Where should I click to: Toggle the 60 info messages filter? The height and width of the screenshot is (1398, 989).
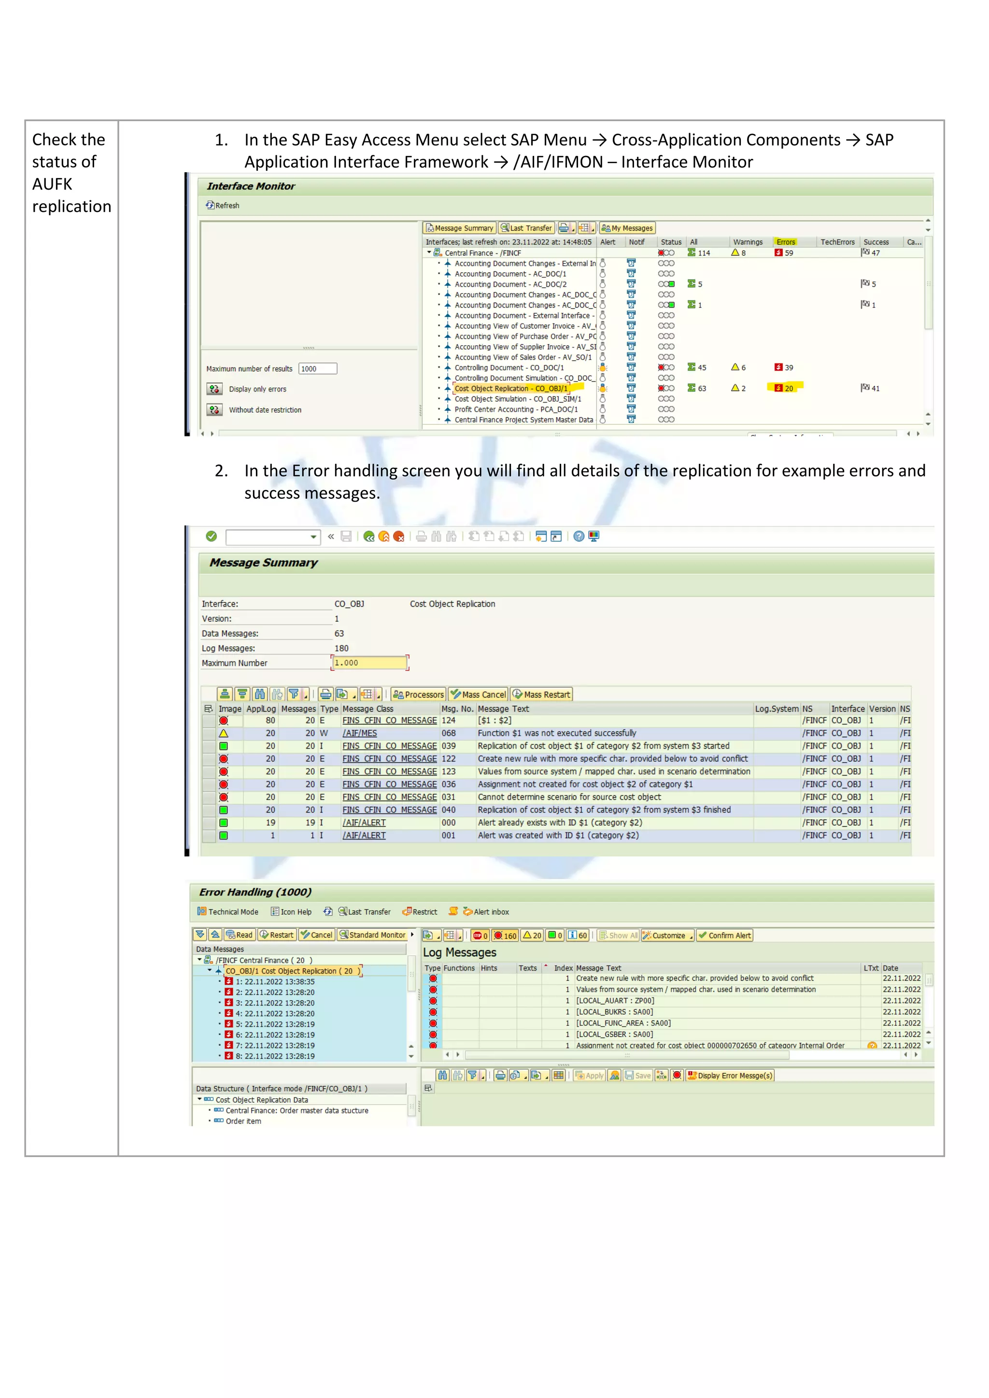click(578, 935)
